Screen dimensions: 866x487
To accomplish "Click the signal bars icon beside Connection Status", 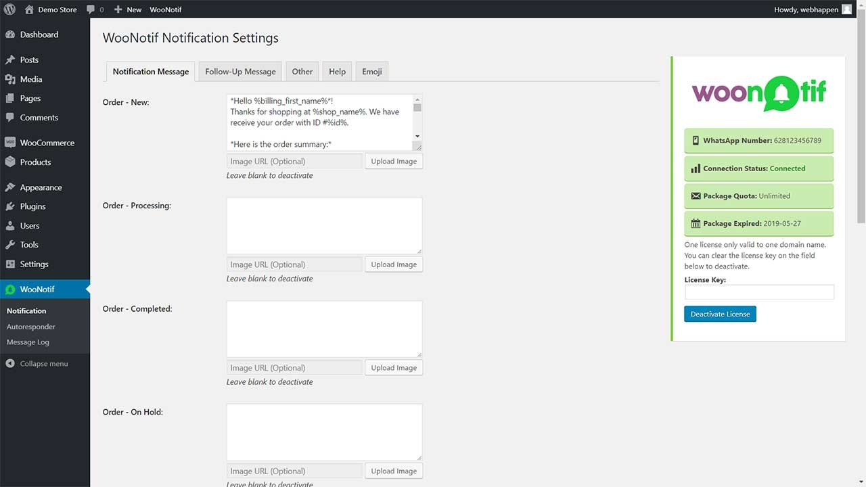I will point(696,168).
